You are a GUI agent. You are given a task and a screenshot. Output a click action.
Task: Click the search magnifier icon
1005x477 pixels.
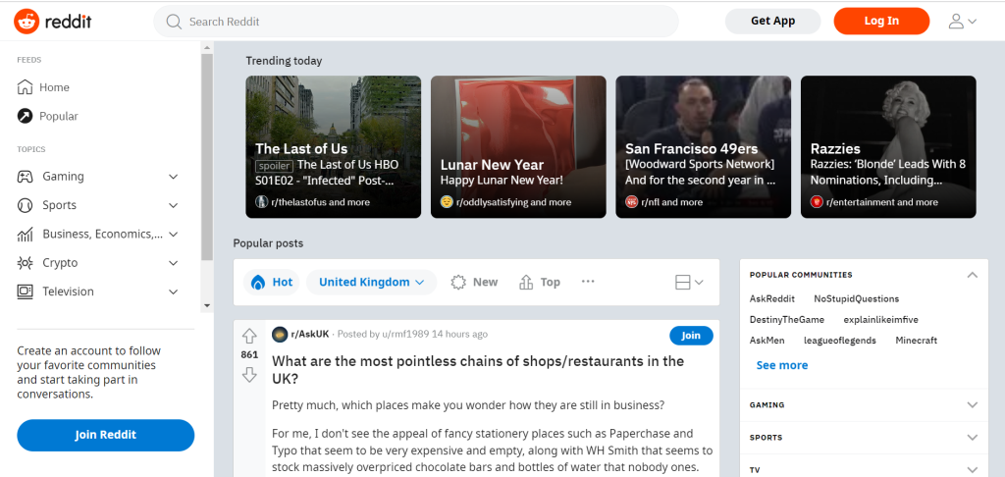point(174,22)
